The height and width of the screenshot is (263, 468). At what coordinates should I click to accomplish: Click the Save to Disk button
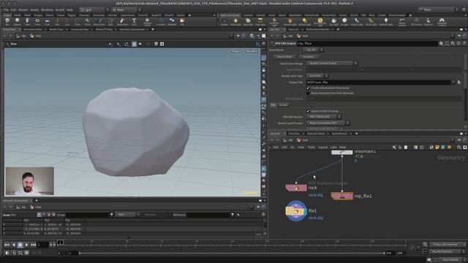tap(284, 57)
